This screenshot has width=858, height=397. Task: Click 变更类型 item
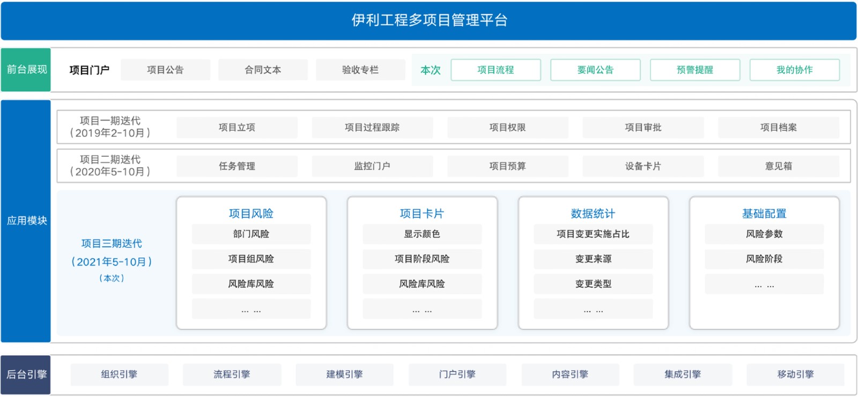pos(593,284)
